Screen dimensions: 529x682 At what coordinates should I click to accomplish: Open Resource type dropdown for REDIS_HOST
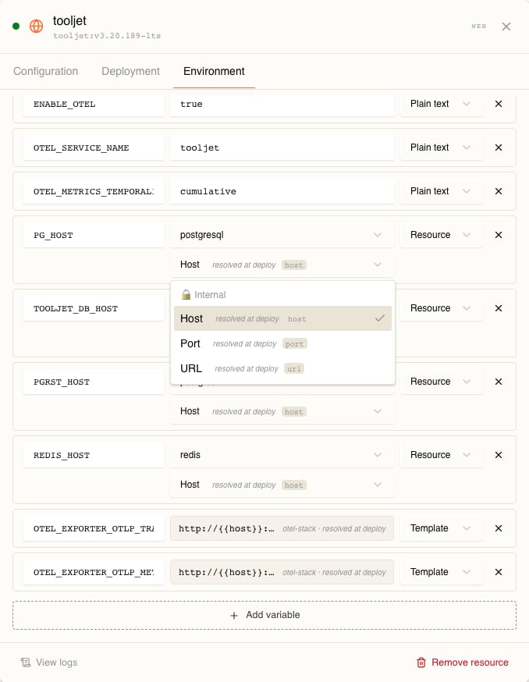pos(441,455)
